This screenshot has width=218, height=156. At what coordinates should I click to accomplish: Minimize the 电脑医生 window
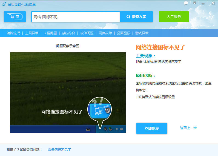point(203,3)
